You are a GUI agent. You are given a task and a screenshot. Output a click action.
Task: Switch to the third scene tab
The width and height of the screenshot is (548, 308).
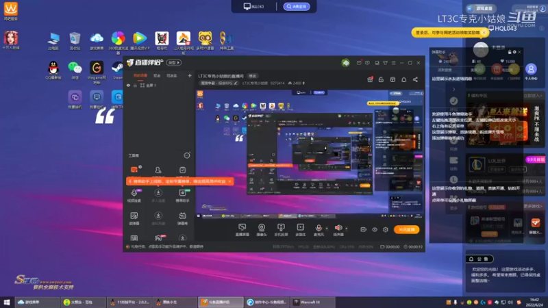[172, 76]
